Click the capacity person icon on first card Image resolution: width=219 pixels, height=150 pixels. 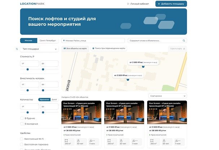(78, 141)
